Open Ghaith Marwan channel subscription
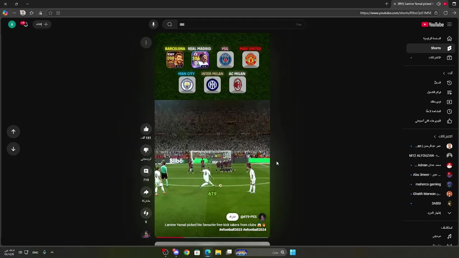The image size is (459, 258). [430, 194]
